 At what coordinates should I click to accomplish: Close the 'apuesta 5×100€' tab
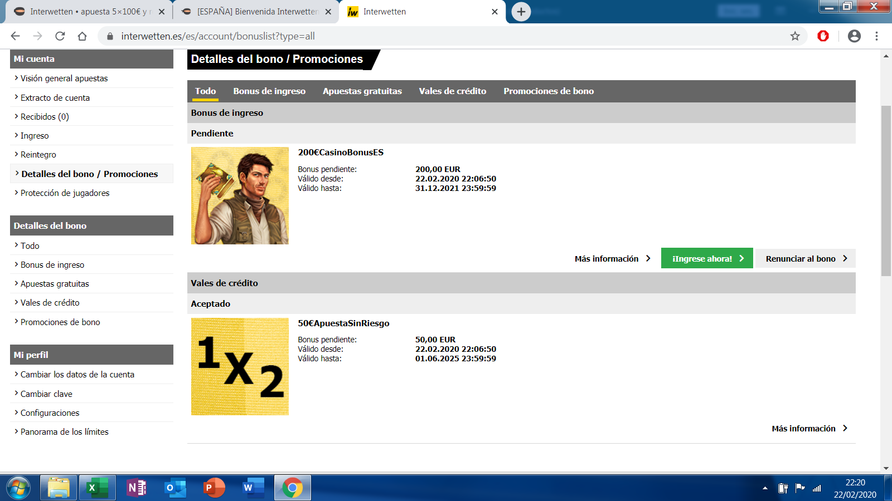(x=162, y=12)
